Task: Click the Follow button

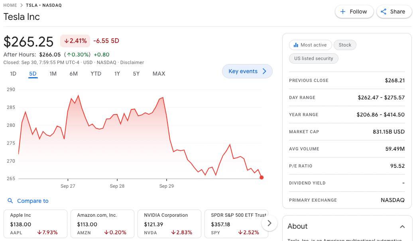Action: [x=354, y=12]
